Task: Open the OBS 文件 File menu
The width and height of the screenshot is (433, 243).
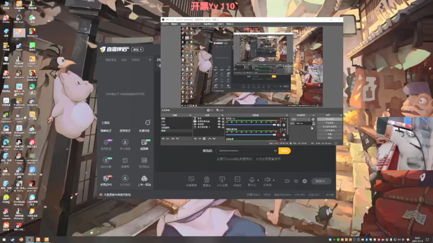Action: click(x=165, y=24)
